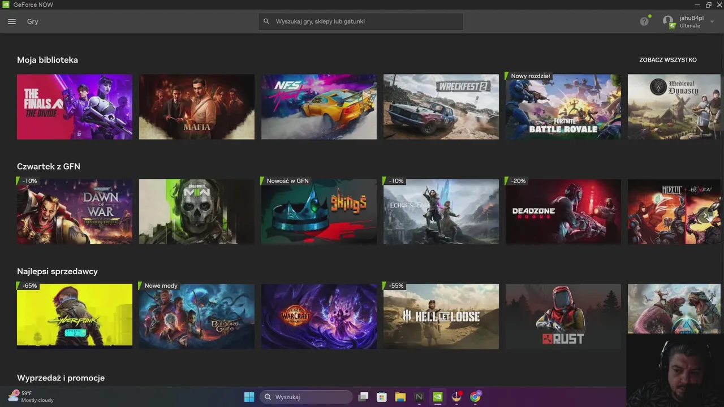Open Fortnite Battle Royale tile
Screen dimensions: 724x407
point(563,107)
